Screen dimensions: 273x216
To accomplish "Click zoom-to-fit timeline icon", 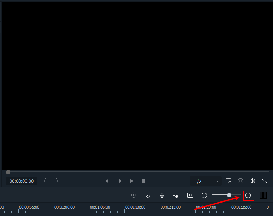I will pyautogui.click(x=190, y=195).
